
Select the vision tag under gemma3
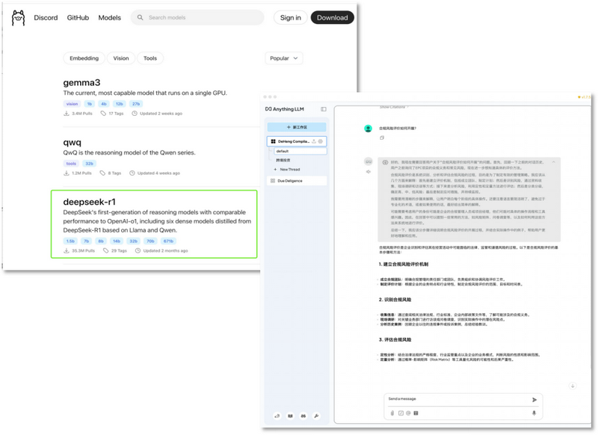pos(72,104)
